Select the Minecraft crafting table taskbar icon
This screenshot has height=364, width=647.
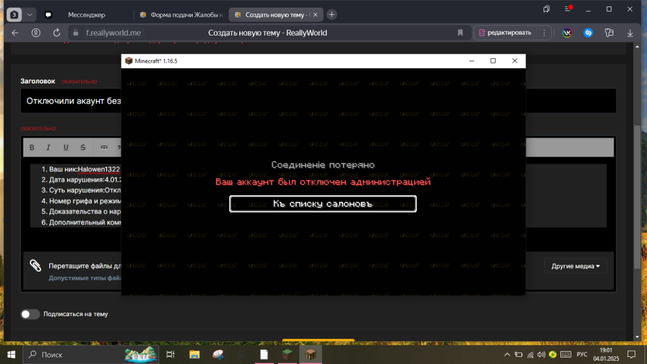click(x=311, y=354)
